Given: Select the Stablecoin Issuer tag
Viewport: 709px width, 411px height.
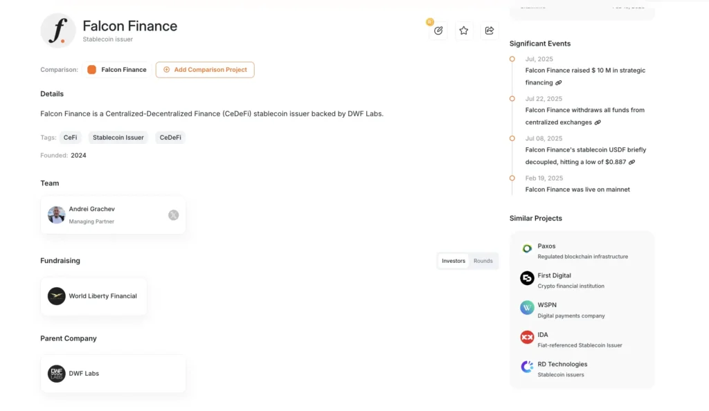Looking at the screenshot, I should coord(118,137).
